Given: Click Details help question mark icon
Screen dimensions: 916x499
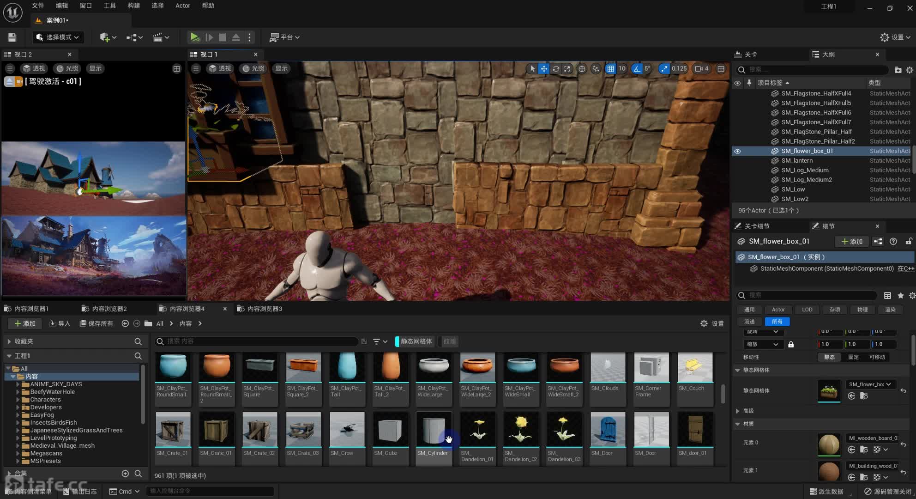Looking at the screenshot, I should [x=893, y=242].
